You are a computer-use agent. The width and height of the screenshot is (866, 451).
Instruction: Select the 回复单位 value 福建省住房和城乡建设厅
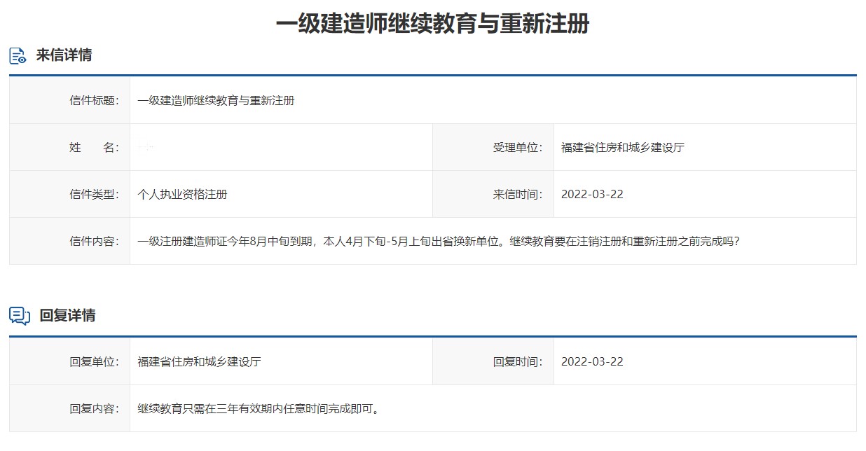[199, 361]
